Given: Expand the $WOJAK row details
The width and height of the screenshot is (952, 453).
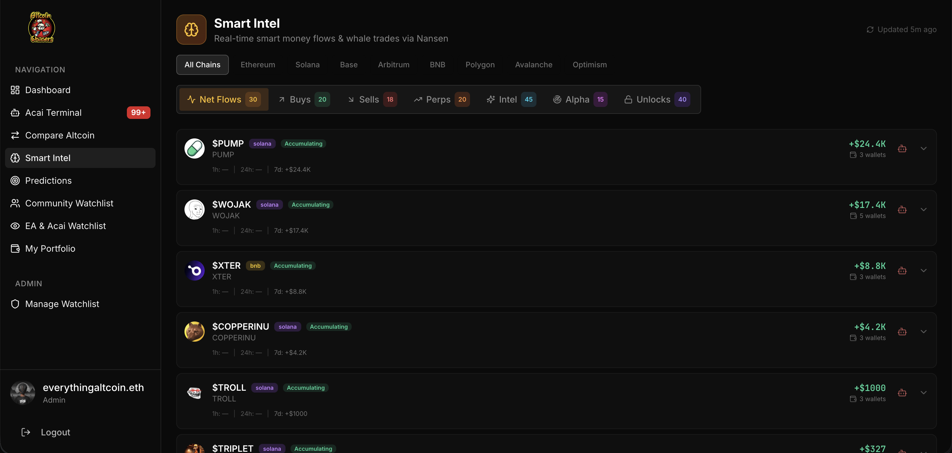Looking at the screenshot, I should pos(924,209).
